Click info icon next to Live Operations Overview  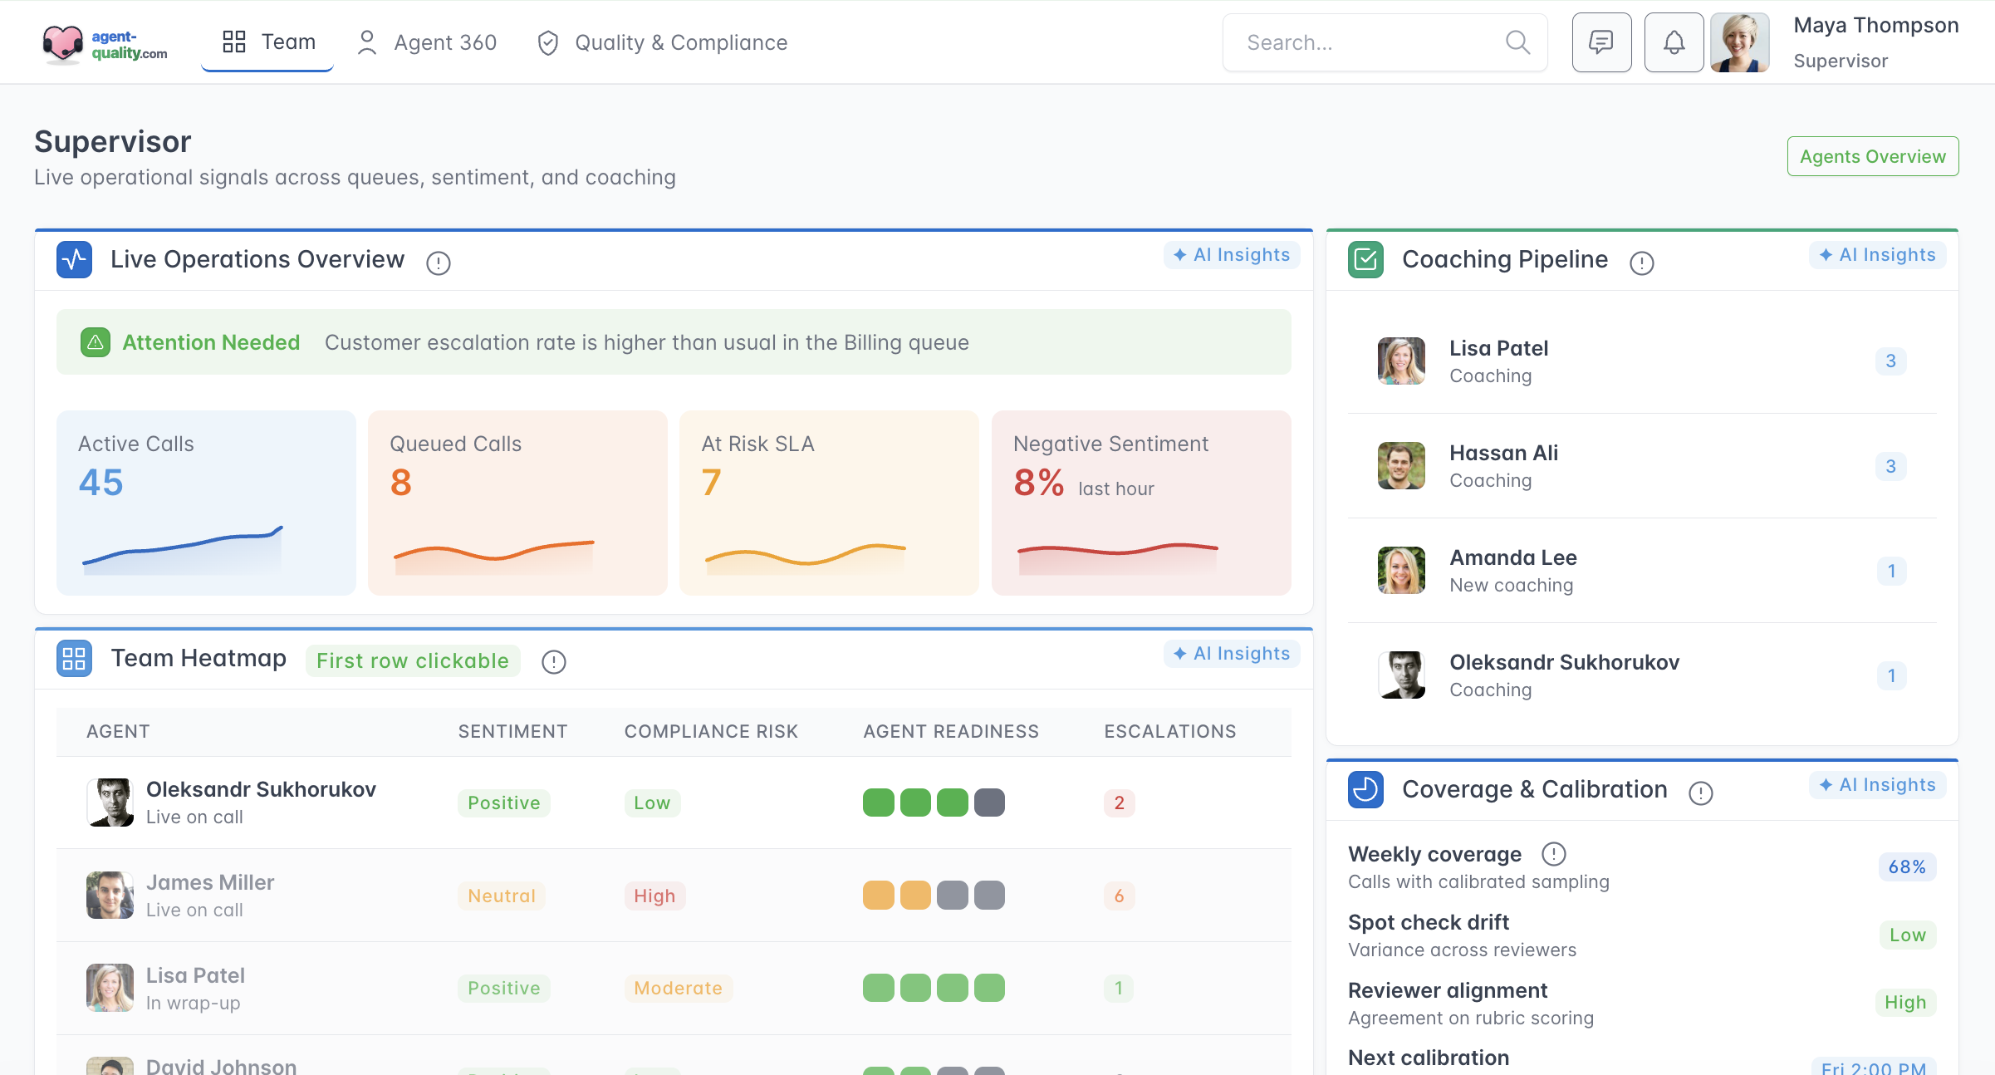pyautogui.click(x=438, y=263)
